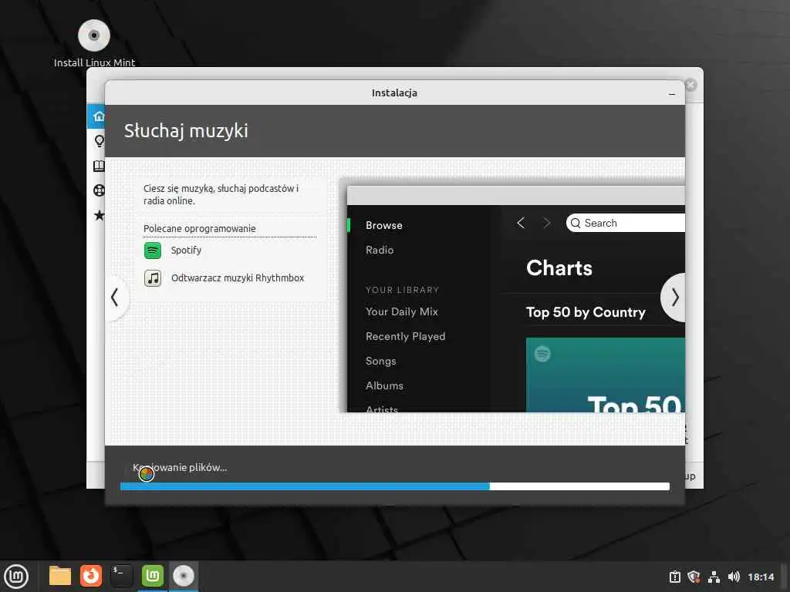The width and height of the screenshot is (790, 592).
Task: Minimize the Instalacja window
Action: point(672,93)
